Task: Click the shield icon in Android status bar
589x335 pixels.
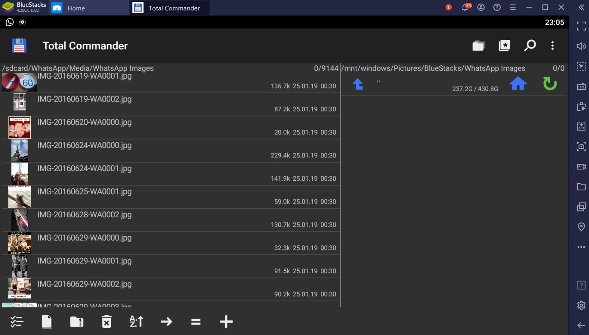Action: [22, 22]
